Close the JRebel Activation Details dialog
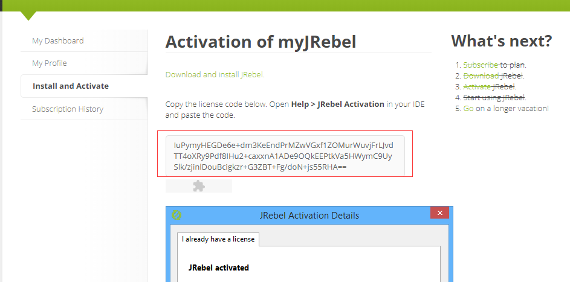Viewport: 570px width, 282px height. 439,213
